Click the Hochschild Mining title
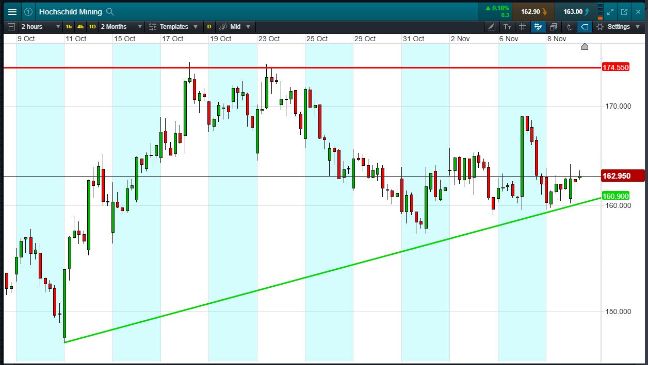Image resolution: width=648 pixels, height=365 pixels. (x=70, y=12)
